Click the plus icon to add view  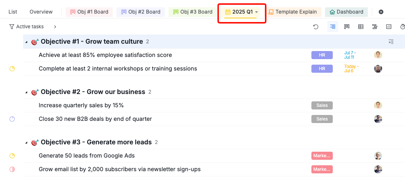coord(381,12)
